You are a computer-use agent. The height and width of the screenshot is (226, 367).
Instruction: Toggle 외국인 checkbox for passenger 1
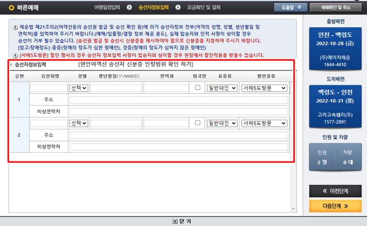pos(198,88)
